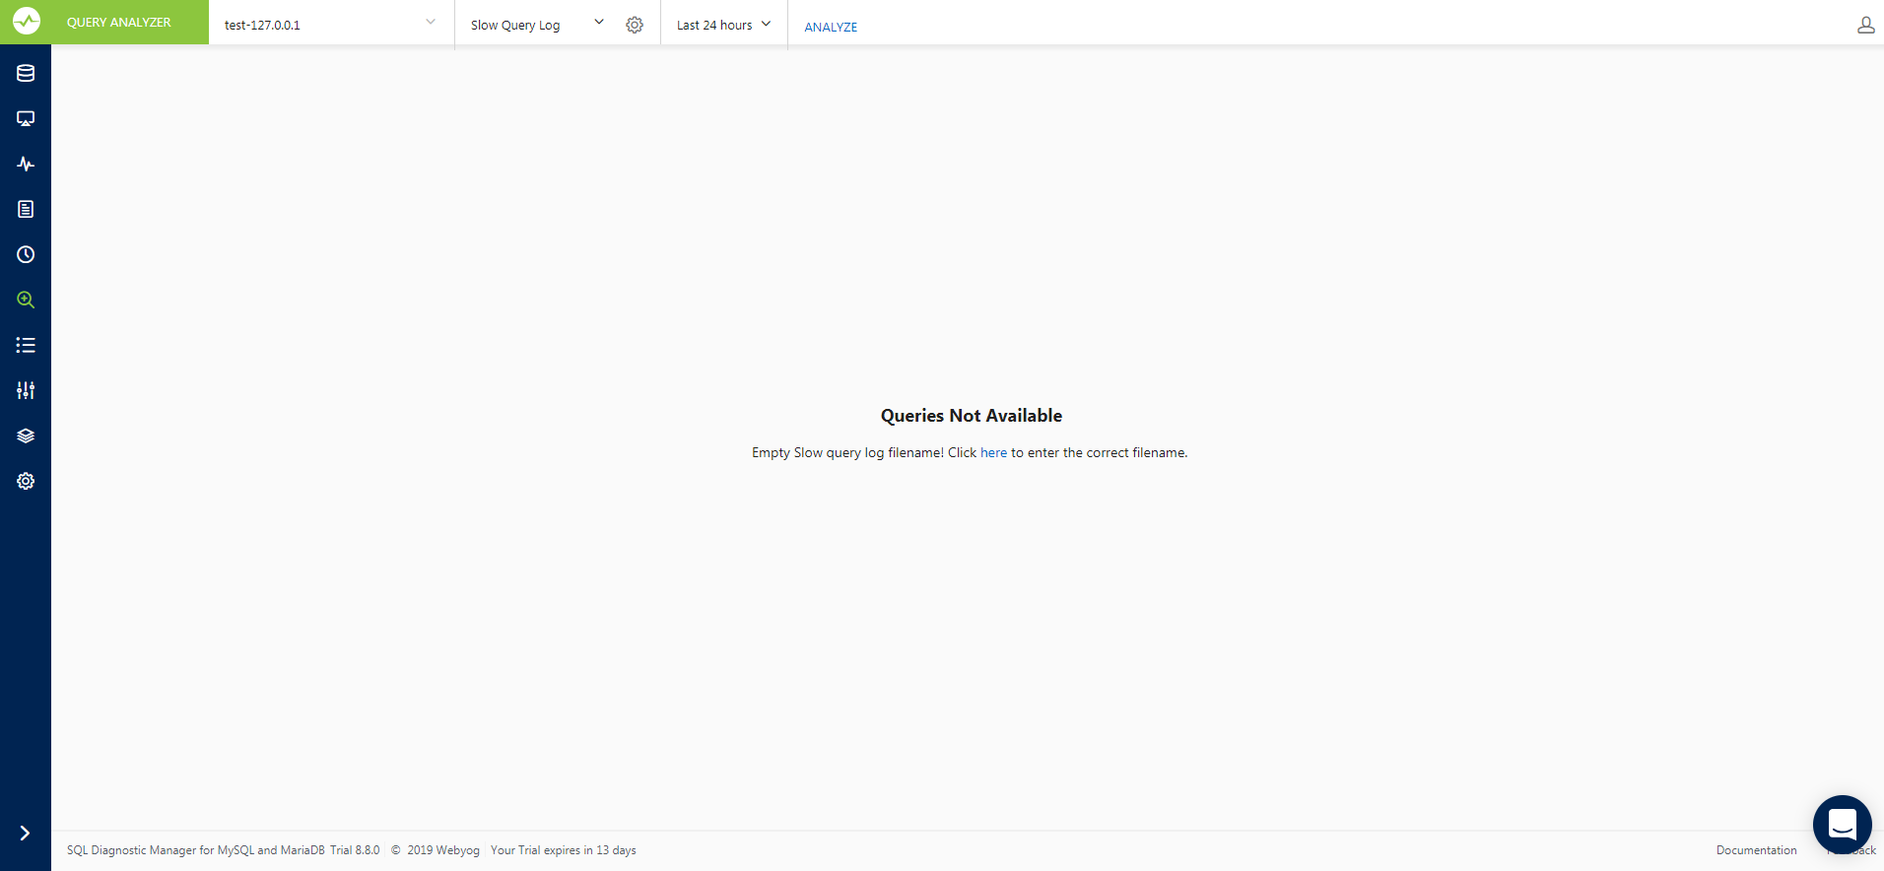Click the '2019 Webyog' copyright text
Viewport: 1884px width, 871px height.
[443, 850]
